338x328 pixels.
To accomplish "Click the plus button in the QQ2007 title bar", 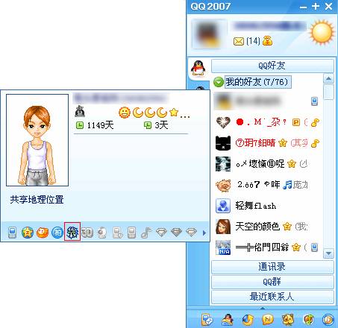I will [x=316, y=7].
